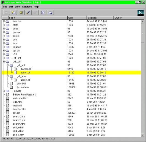Screen dimensions: 146x142
Task: Collapse the _vti_aut folder node
Action: 7,65
